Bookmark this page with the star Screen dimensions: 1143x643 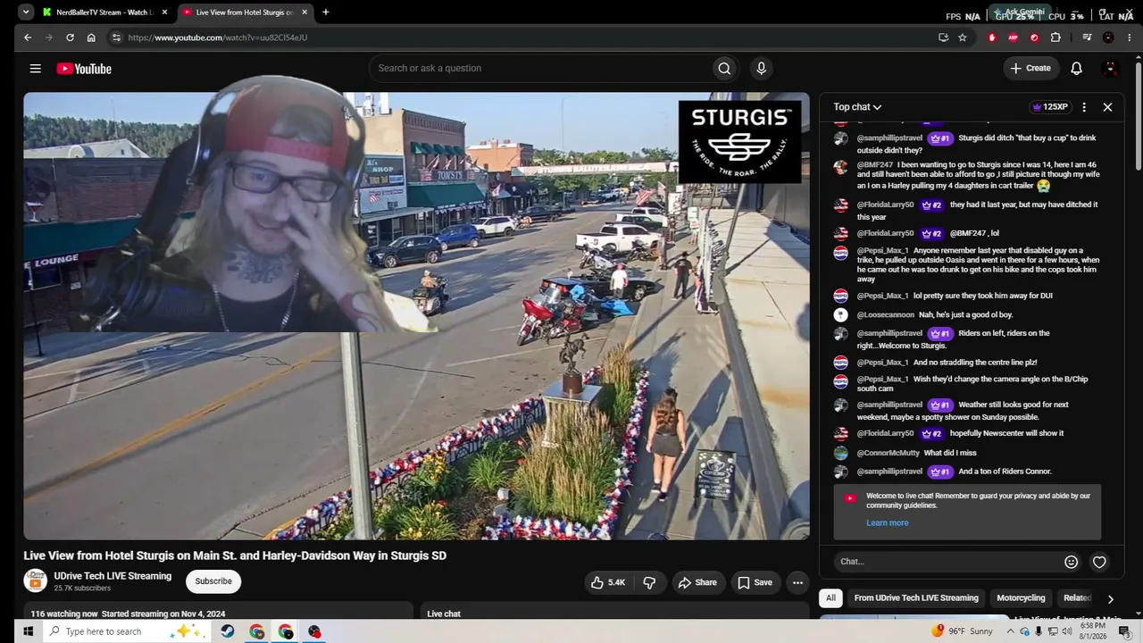tap(963, 38)
